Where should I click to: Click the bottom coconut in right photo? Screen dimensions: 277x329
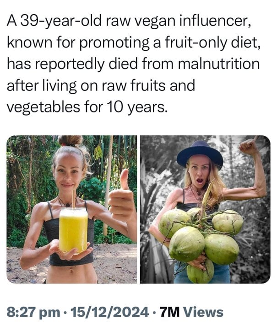click(200, 272)
